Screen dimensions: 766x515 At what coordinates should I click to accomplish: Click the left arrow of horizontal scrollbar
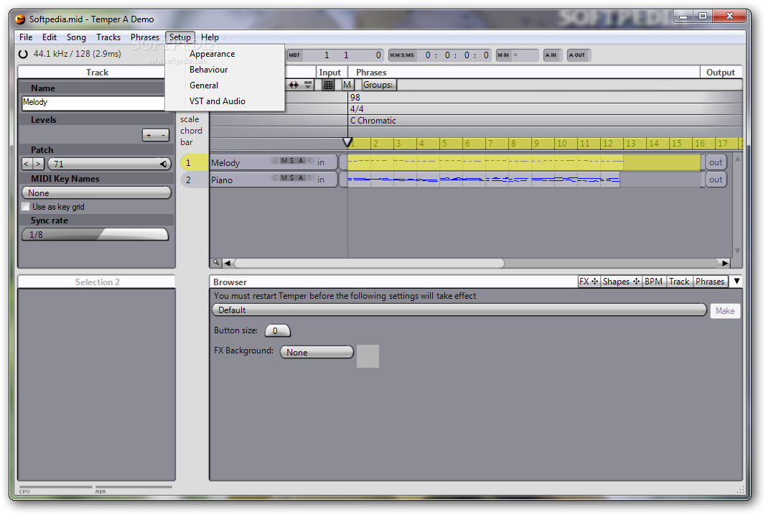(x=227, y=264)
